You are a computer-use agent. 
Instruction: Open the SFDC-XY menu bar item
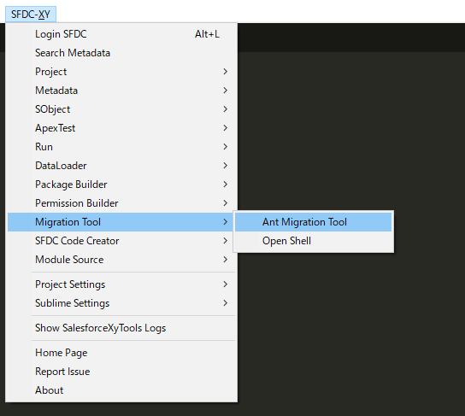31,15
